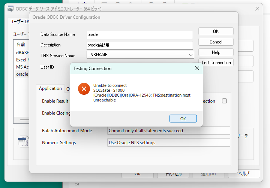The height and width of the screenshot is (188, 270).
Task: Expand the TNS Service Name dropdown
Action: pyautogui.click(x=191, y=55)
